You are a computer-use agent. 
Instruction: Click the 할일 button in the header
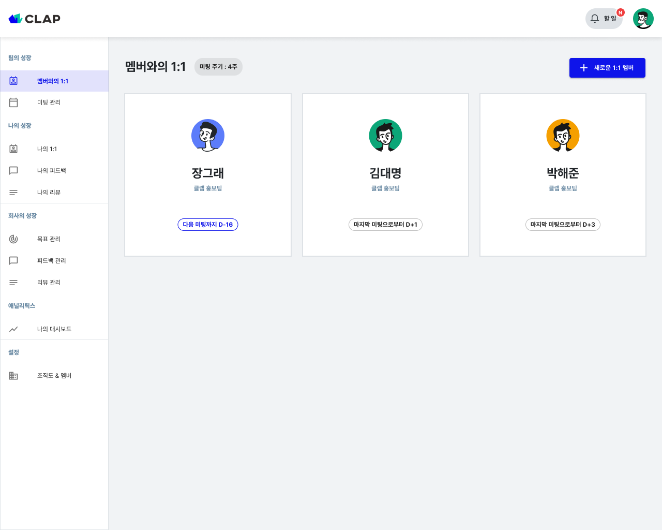click(605, 18)
